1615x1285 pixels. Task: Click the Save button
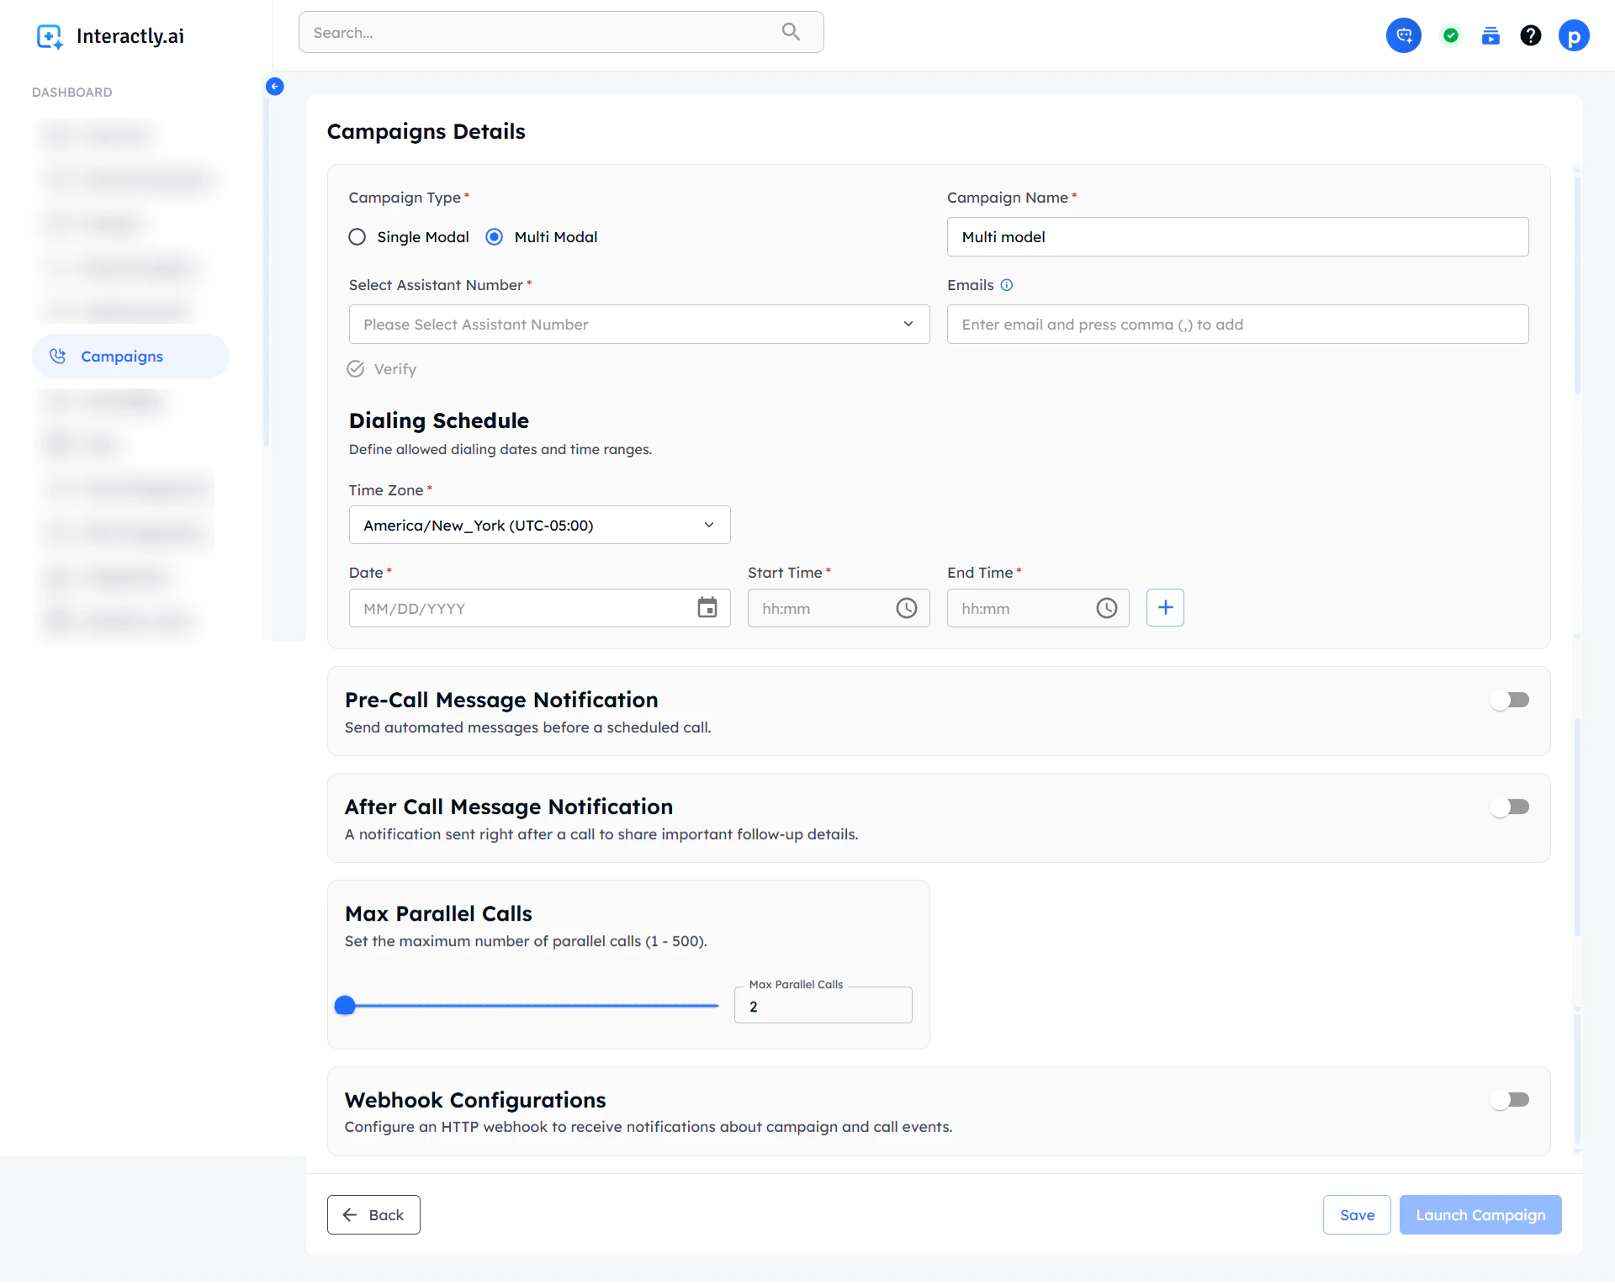1356,1215
